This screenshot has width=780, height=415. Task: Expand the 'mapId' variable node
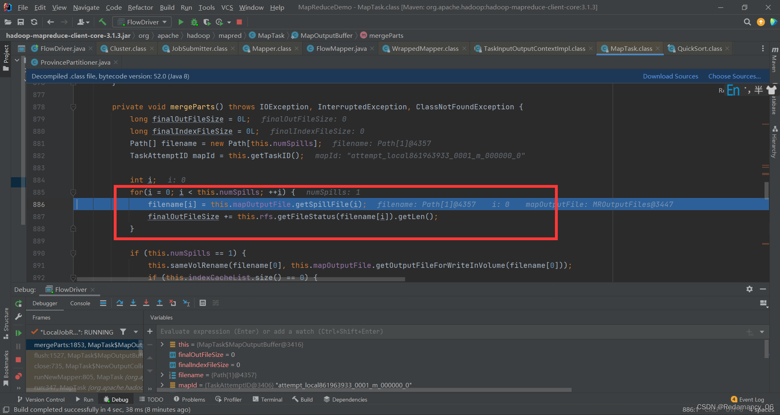click(162, 385)
